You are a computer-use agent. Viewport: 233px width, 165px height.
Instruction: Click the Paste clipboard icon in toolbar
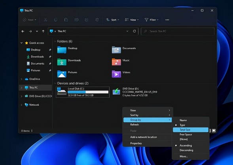click(x=66, y=20)
